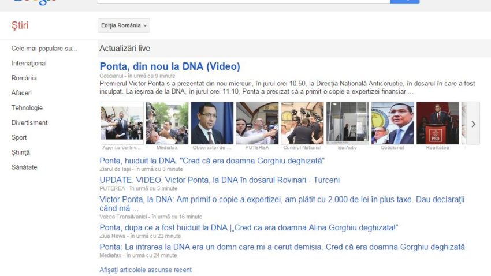Click source text Mediafax - în urmă cu 24 minute
The image size is (491, 276).
coord(138,255)
